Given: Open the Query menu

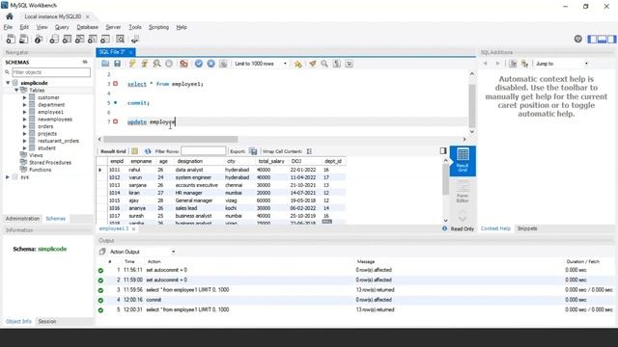Looking at the screenshot, I should point(62,27).
